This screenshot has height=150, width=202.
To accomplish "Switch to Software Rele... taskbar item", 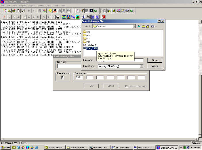I will 77,147.
